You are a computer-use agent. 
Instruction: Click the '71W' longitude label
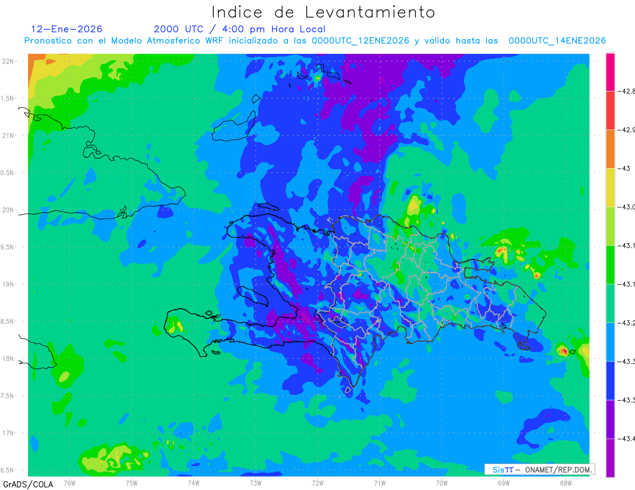(x=379, y=483)
